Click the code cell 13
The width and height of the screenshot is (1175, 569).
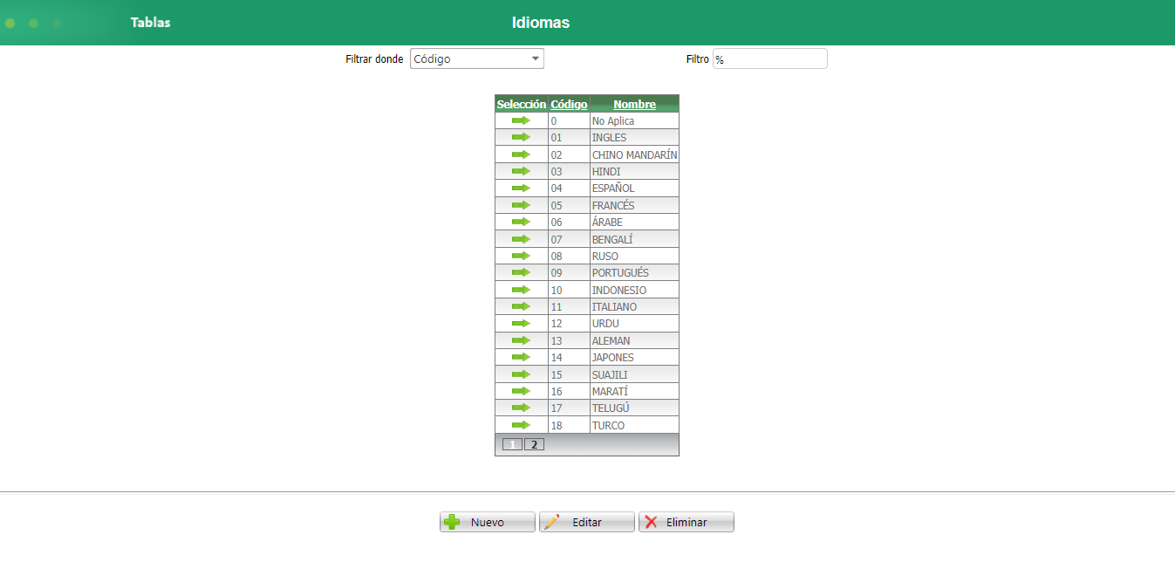click(569, 340)
